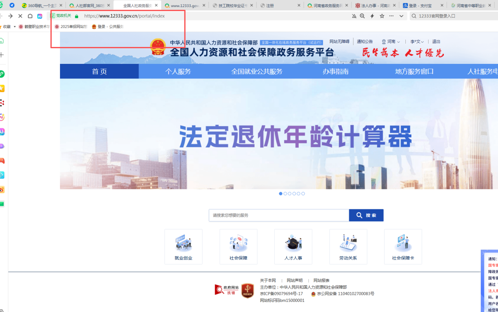Open the green mail sidebar icon

click(x=2, y=204)
